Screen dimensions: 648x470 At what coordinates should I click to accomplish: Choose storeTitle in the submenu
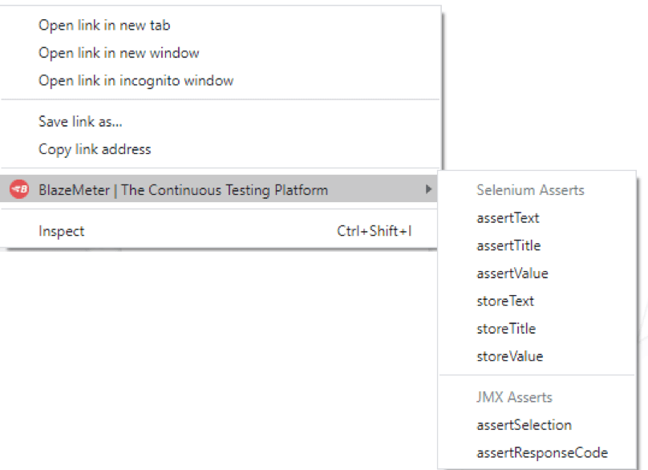506,329
